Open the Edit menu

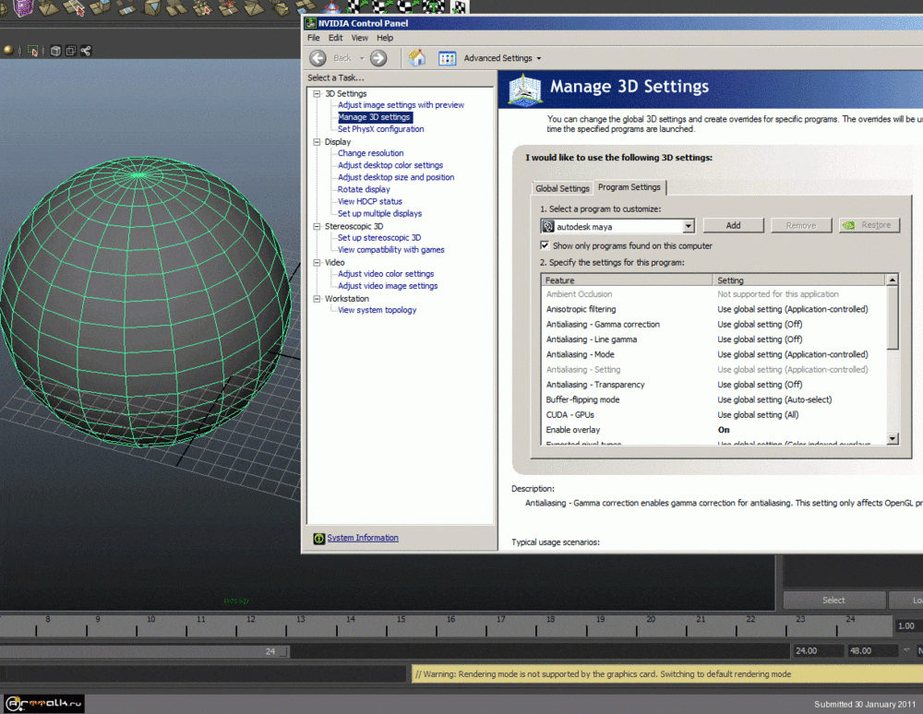point(336,38)
